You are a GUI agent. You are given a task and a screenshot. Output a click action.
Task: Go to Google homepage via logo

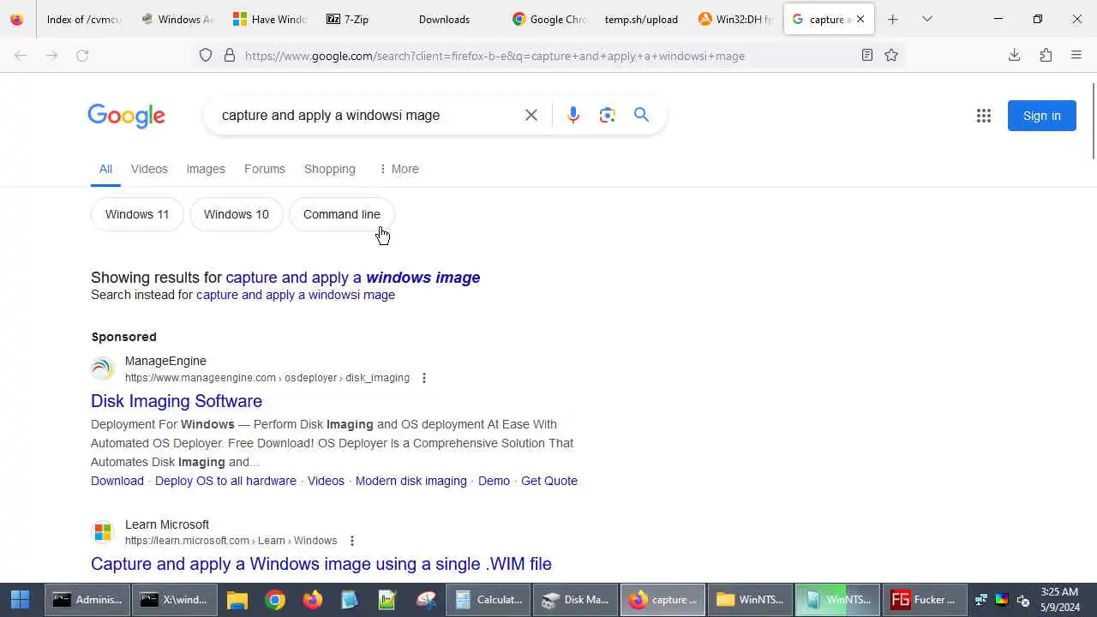(x=126, y=116)
